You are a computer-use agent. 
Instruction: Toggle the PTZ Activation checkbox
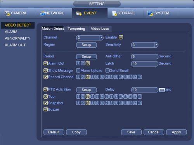pos(45,89)
